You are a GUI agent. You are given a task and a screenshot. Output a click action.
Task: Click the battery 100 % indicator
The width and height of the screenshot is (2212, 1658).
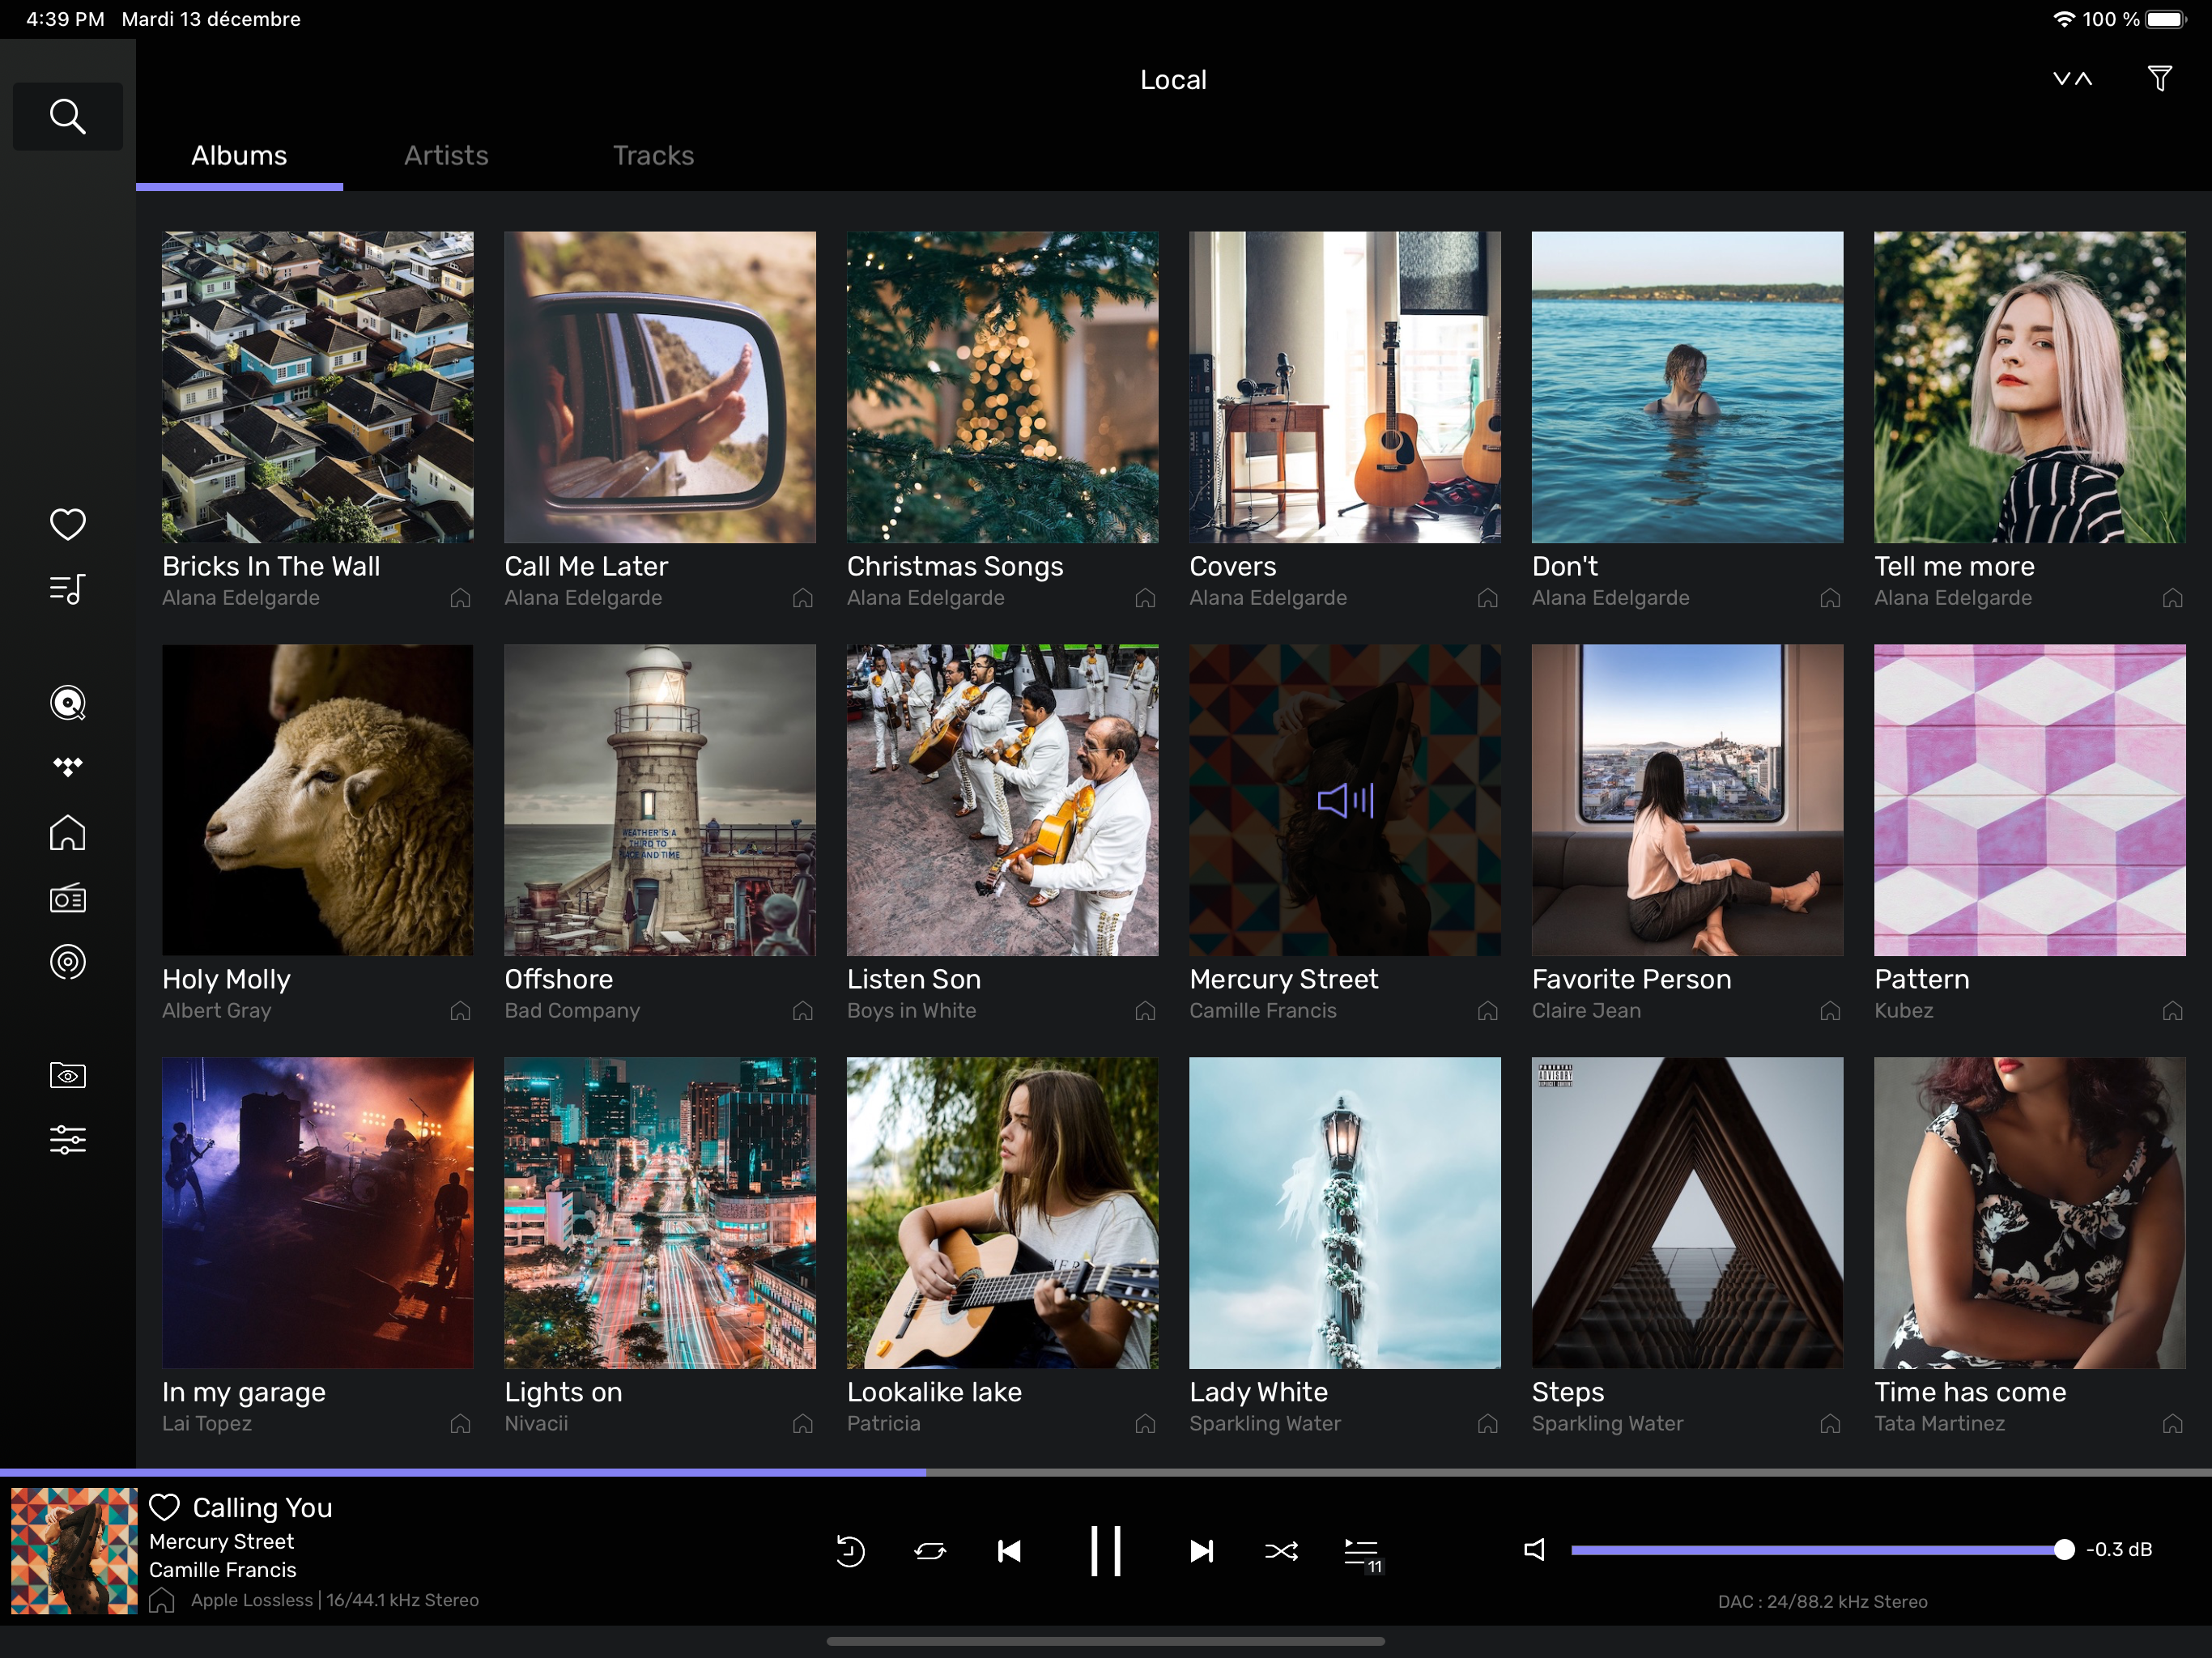(x=2135, y=19)
